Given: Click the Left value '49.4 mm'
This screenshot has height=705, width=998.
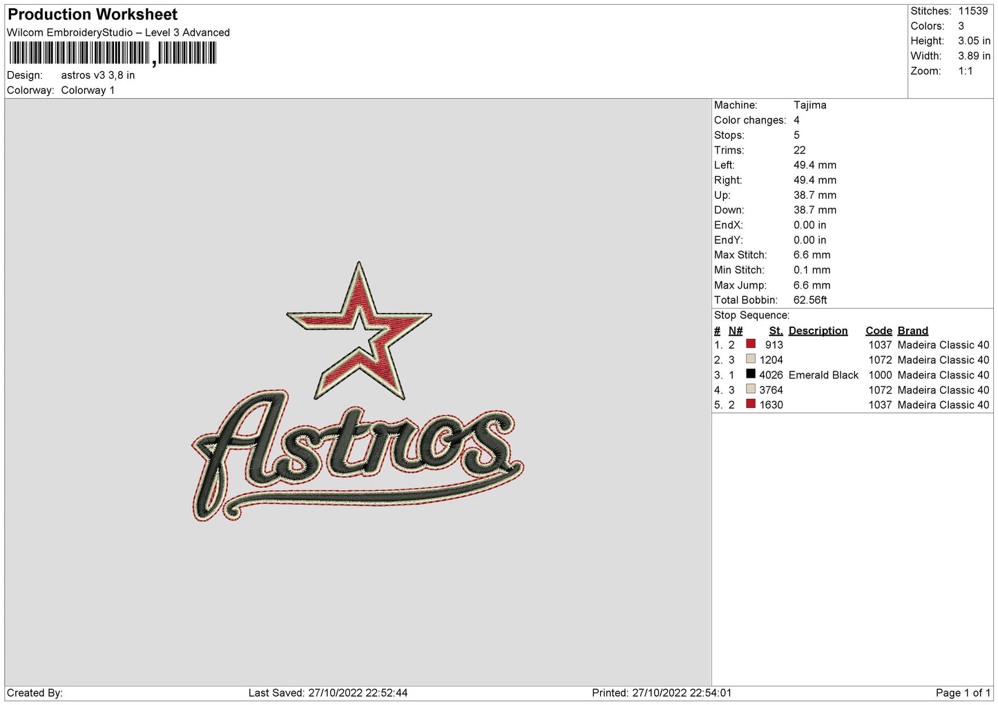Looking at the screenshot, I should tap(815, 165).
